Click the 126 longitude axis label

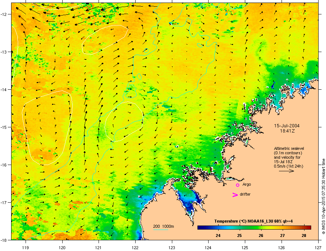tap(282, 248)
